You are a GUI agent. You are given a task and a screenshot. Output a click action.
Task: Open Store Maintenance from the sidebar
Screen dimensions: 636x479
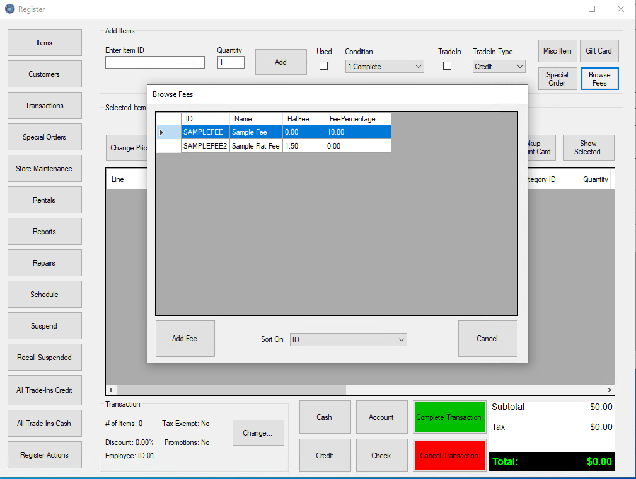[x=44, y=168]
